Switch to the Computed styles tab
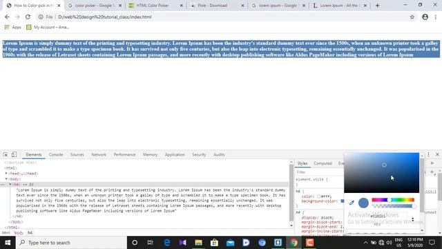Screen dimensions: 442x249 (x=323, y=163)
